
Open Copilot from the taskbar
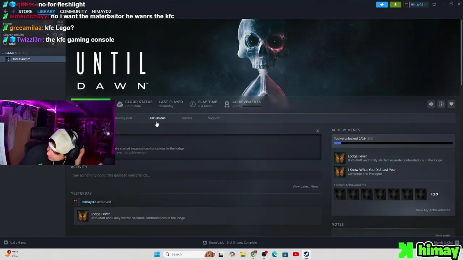click(232, 254)
